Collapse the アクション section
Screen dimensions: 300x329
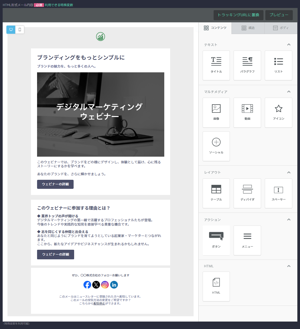click(x=289, y=220)
